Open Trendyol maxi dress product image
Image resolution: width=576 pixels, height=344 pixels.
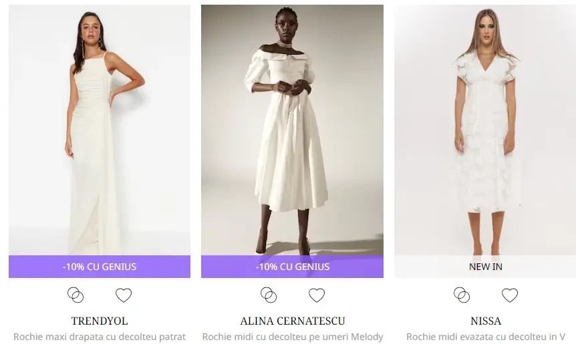tap(100, 130)
